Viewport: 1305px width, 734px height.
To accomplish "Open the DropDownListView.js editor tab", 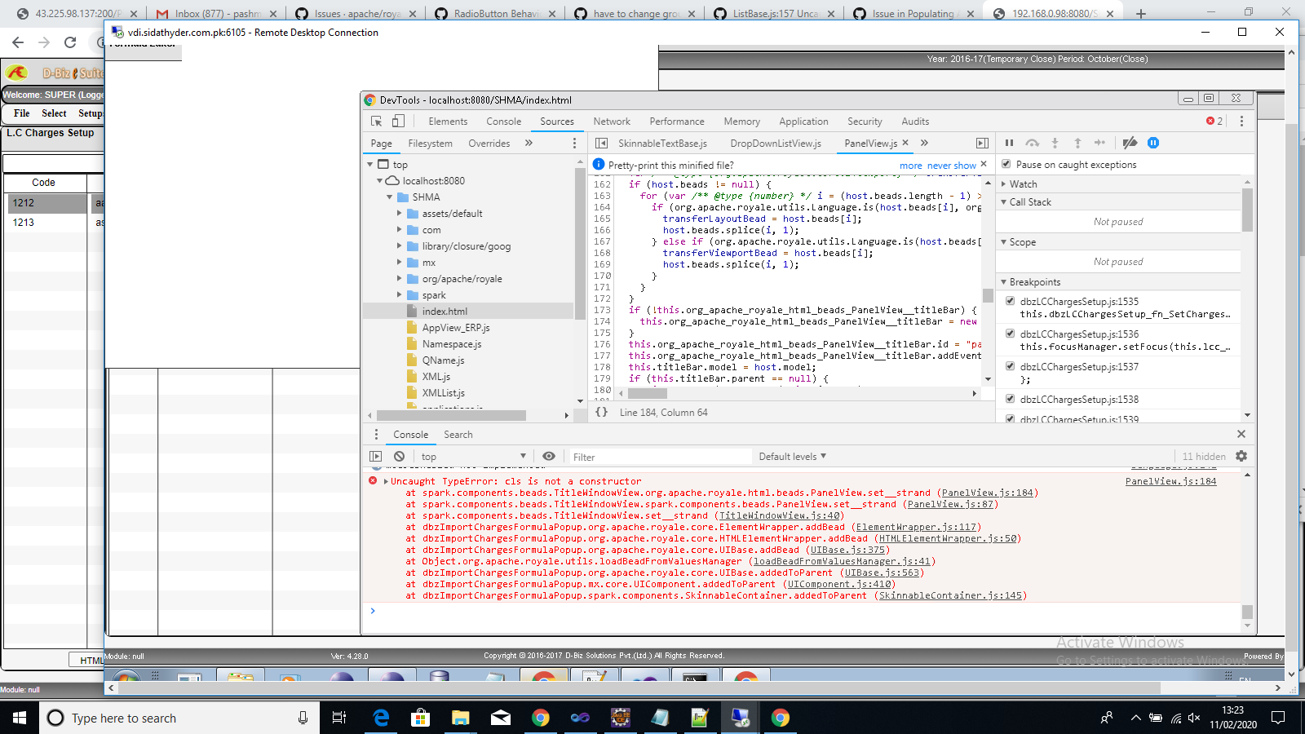I will [776, 143].
